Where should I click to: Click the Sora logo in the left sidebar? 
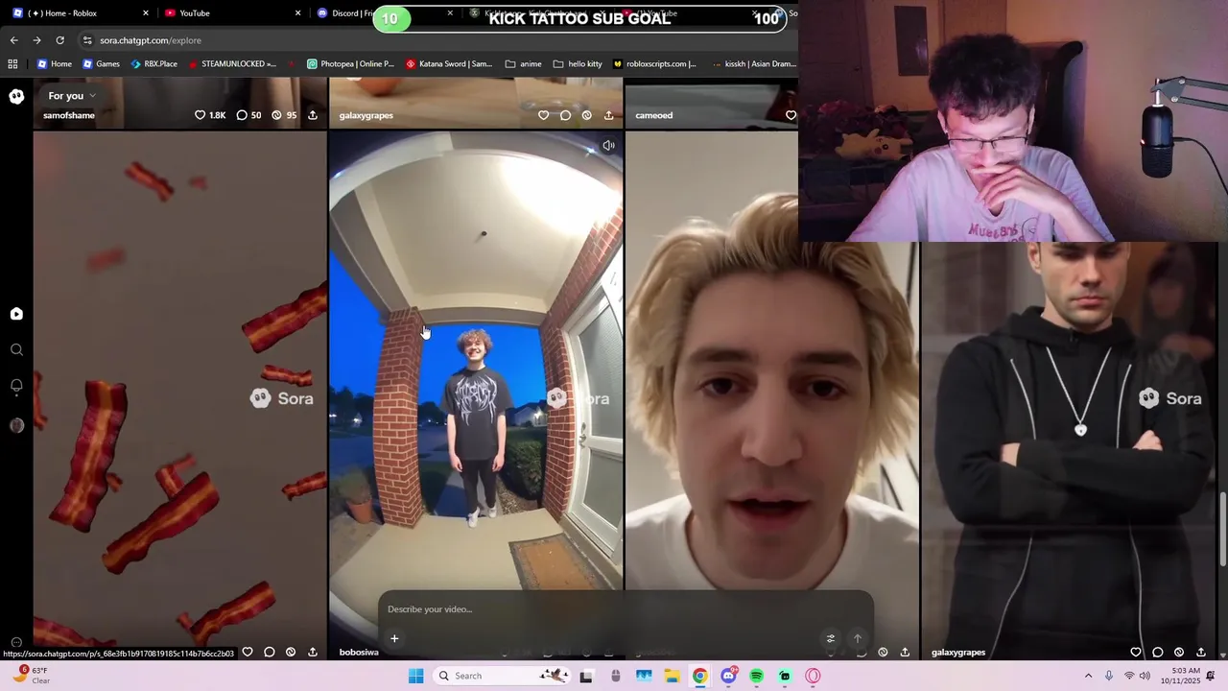[16, 96]
